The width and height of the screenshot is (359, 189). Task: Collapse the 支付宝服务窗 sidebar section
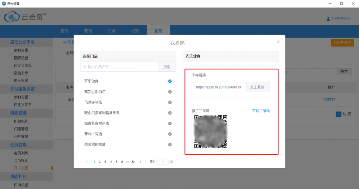26,89
